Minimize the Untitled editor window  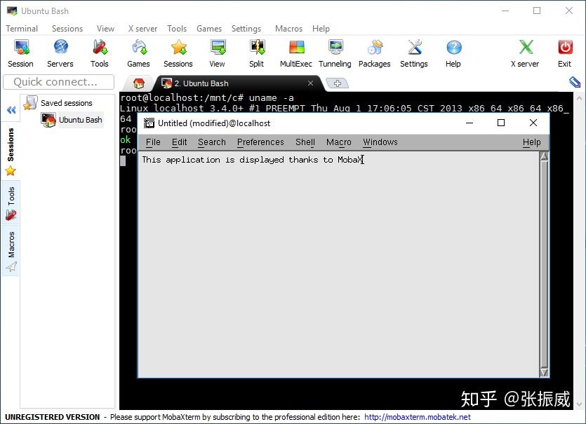pos(470,123)
